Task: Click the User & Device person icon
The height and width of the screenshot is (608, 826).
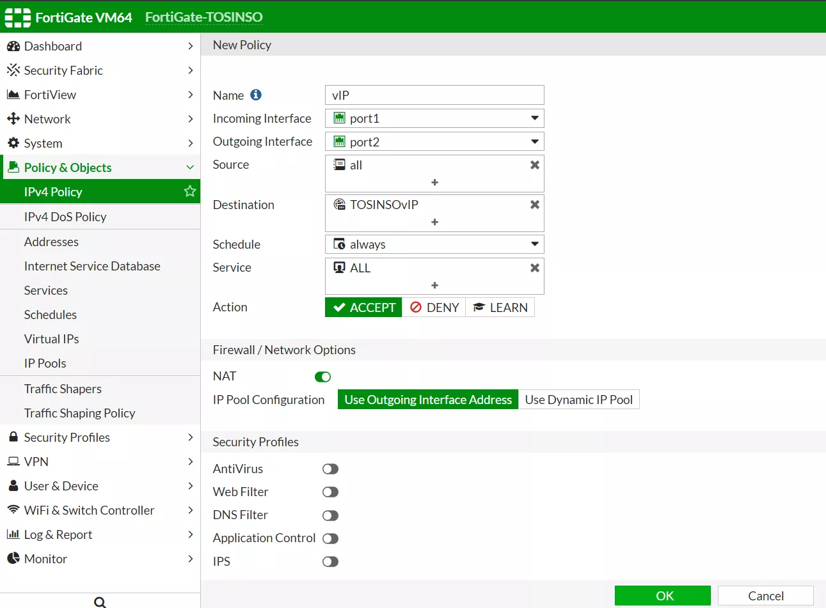Action: tap(13, 486)
